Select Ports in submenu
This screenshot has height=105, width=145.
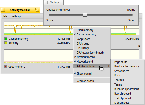coord(128,75)
